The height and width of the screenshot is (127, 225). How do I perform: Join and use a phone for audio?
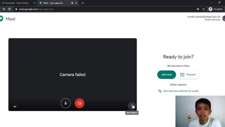point(179,91)
